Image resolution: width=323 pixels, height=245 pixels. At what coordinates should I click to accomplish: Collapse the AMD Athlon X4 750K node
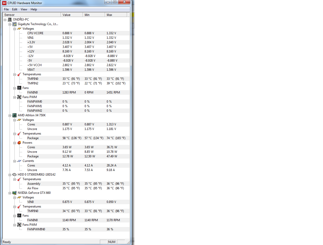(10, 116)
